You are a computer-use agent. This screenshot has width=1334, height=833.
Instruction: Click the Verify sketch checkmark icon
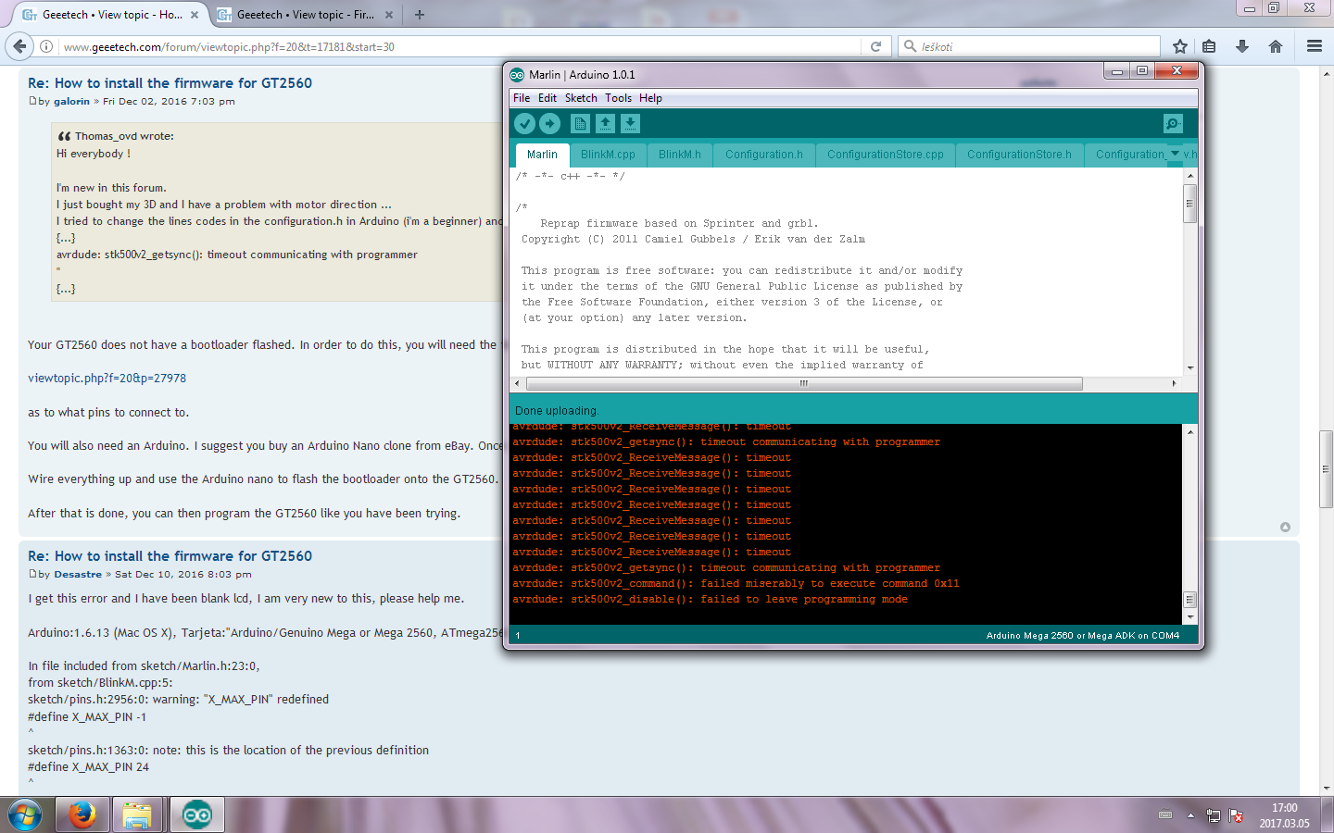[x=524, y=123]
